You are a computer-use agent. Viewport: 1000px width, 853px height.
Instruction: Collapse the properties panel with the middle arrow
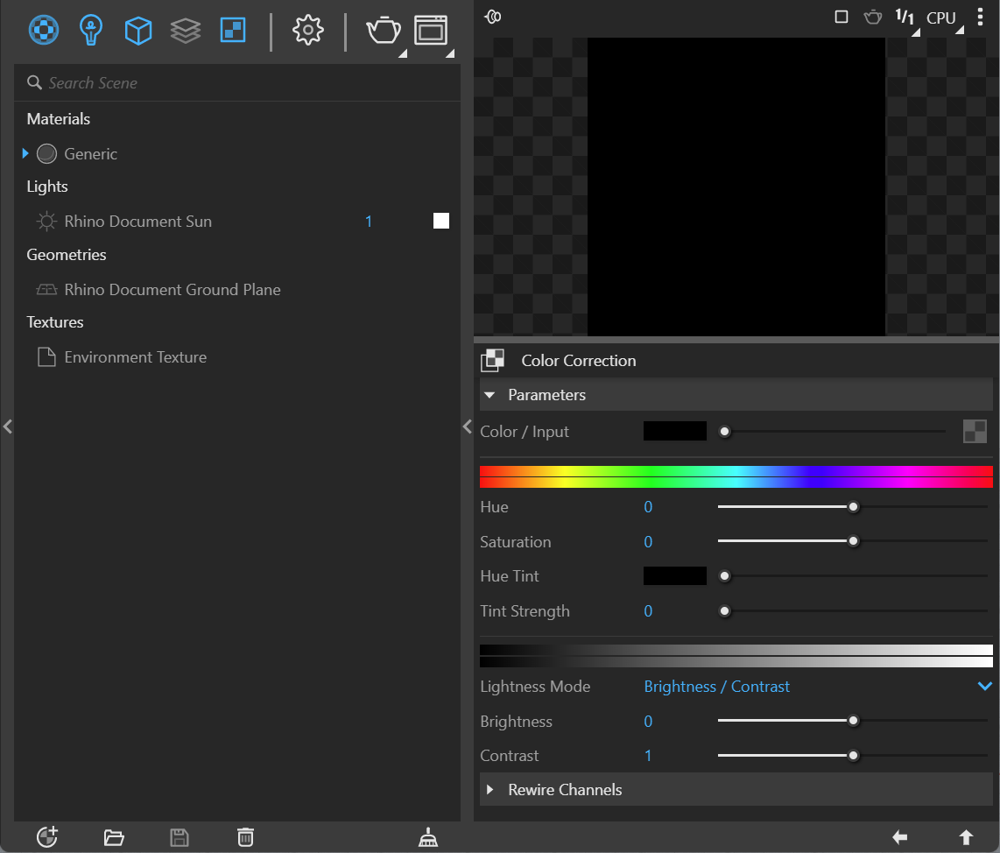click(x=467, y=426)
